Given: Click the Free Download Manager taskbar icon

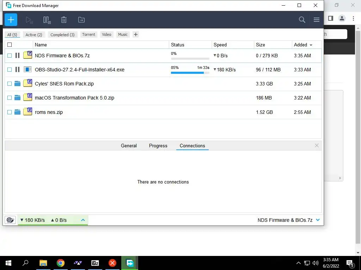Looking at the screenshot, I should tap(130, 263).
